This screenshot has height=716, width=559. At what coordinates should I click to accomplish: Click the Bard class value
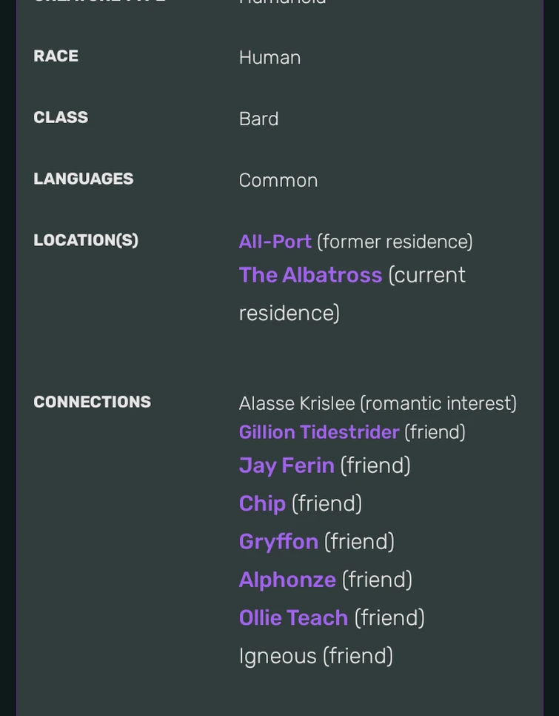click(258, 119)
